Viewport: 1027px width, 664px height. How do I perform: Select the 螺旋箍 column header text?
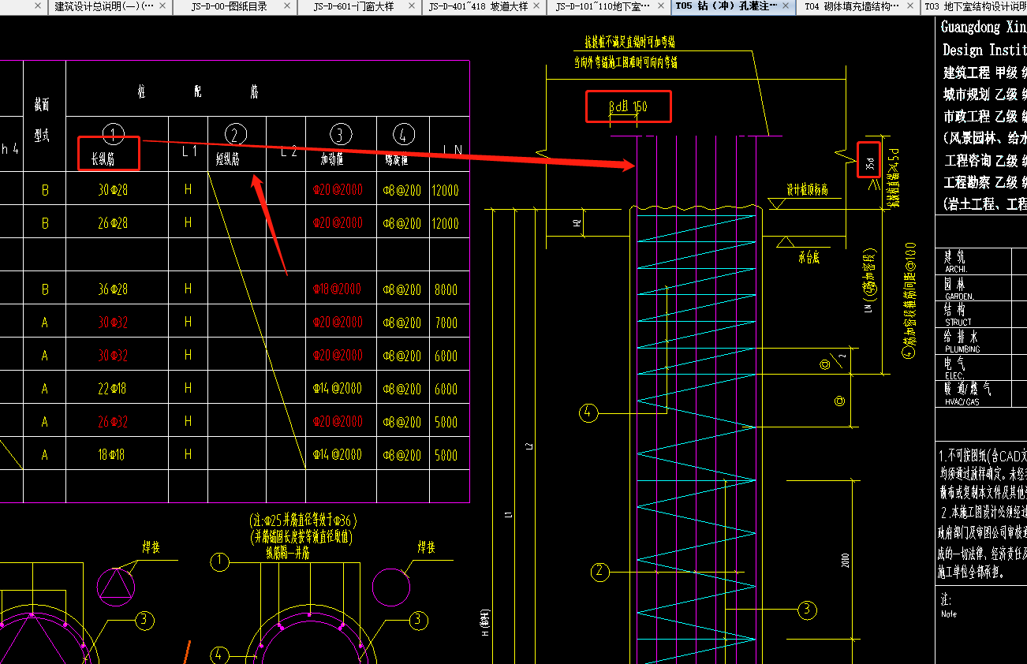(x=396, y=160)
